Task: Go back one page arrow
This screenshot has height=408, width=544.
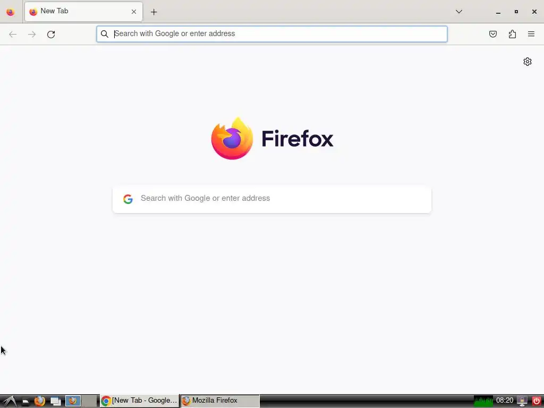Action: coord(13,34)
